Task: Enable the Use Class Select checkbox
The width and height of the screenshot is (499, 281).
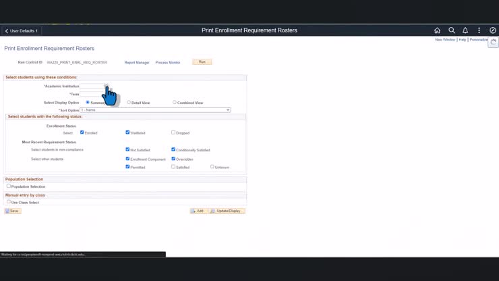Action: [9, 202]
